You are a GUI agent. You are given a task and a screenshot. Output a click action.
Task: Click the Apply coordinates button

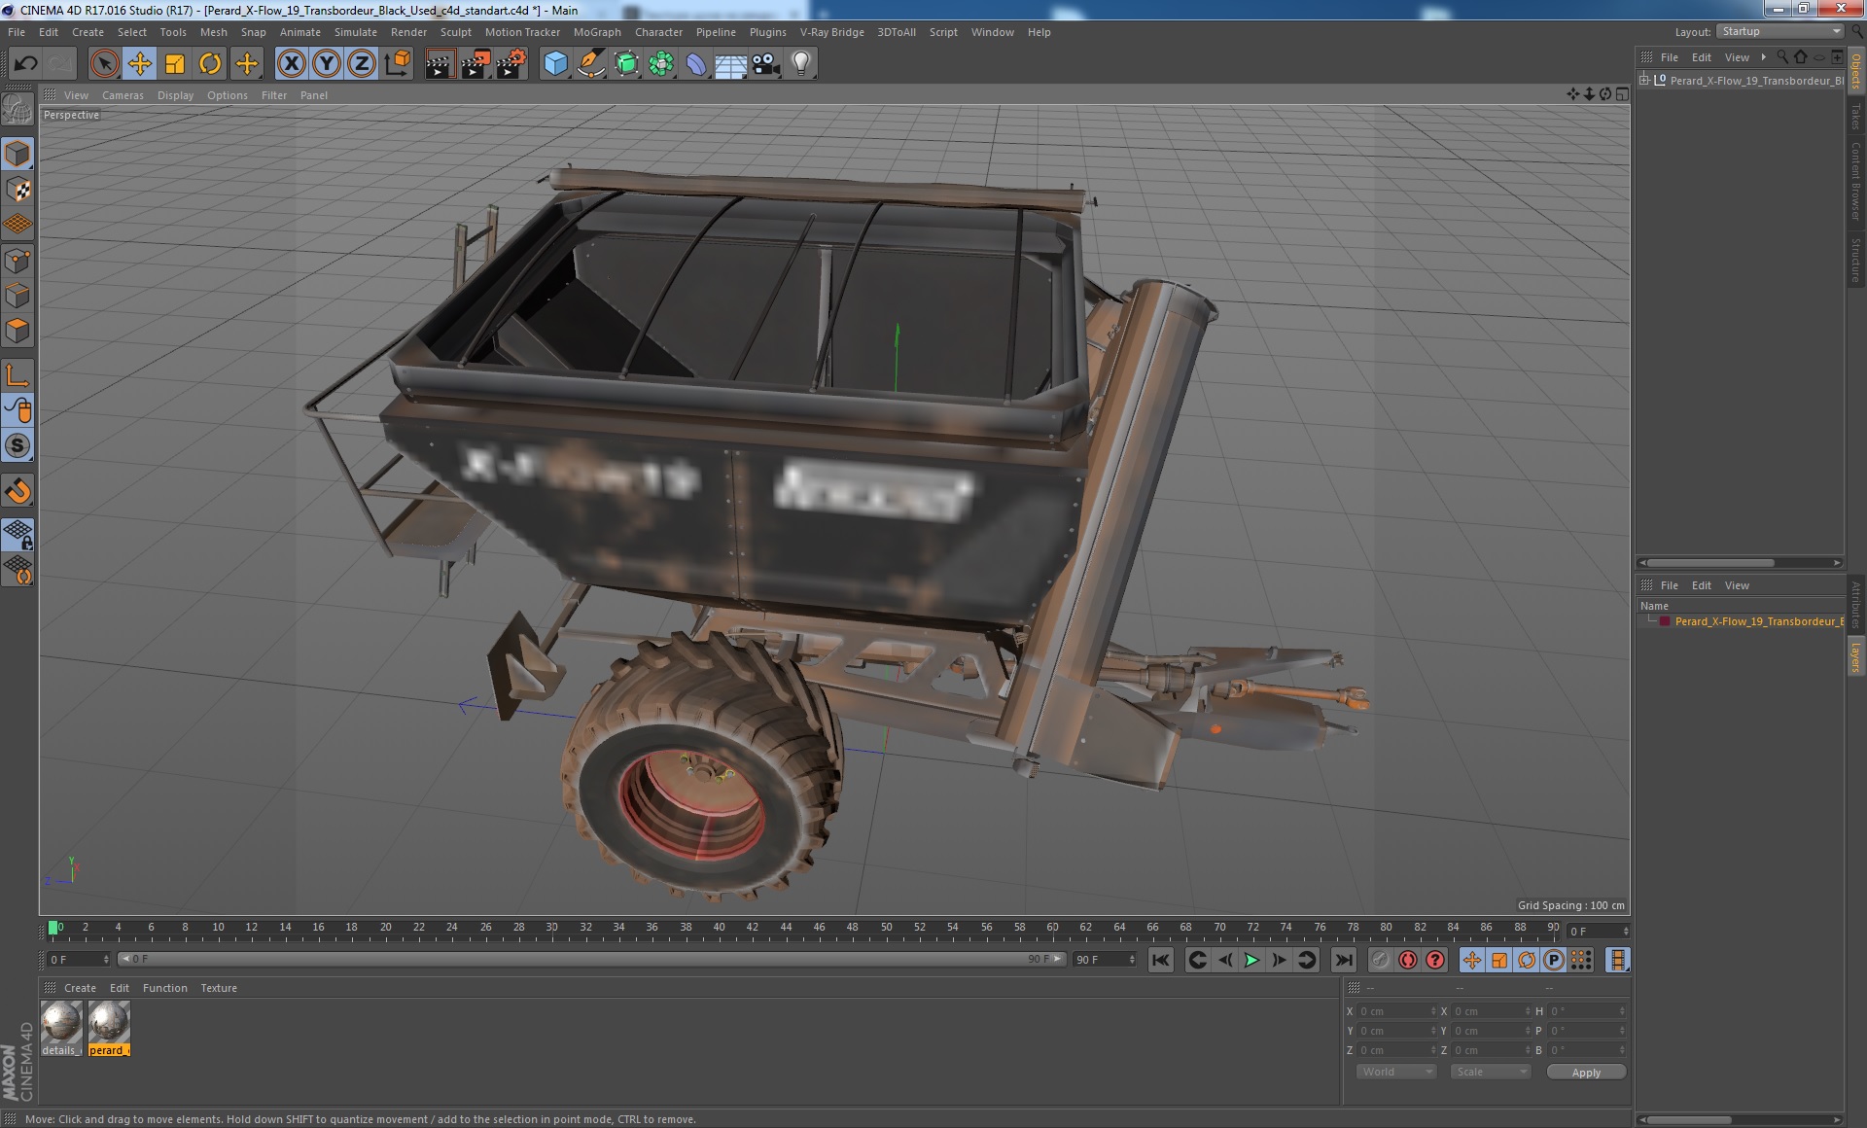pos(1586,1073)
